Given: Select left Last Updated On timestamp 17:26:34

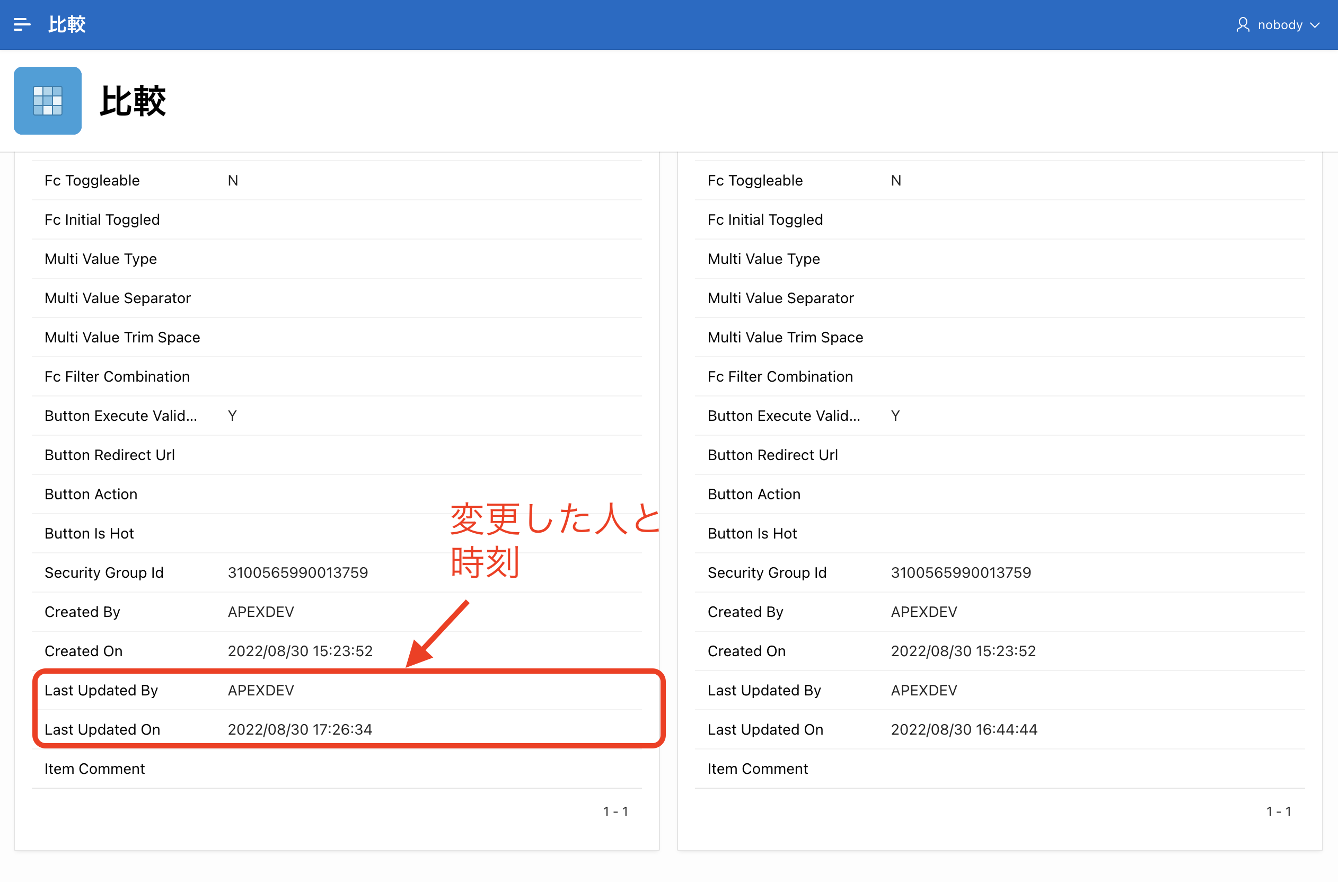Looking at the screenshot, I should point(300,729).
